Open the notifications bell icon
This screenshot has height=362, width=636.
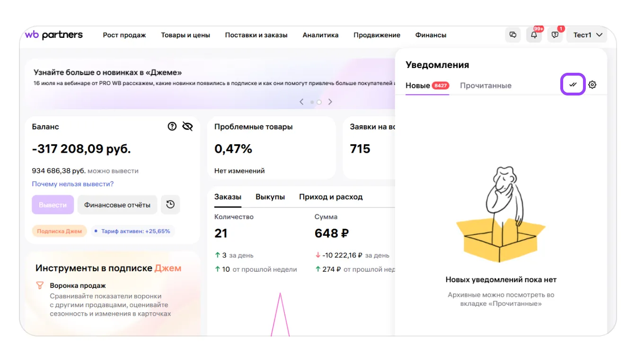coord(534,35)
